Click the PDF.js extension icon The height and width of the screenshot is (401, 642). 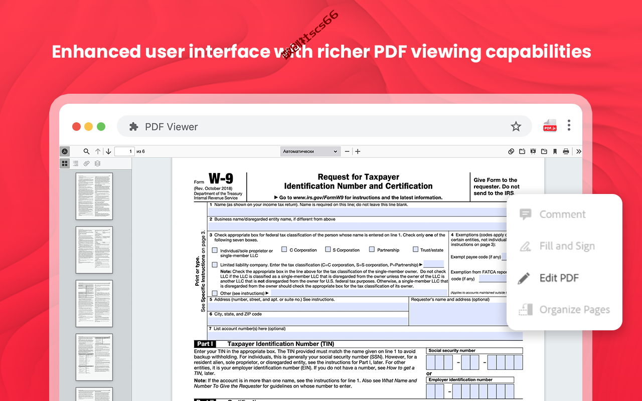click(550, 126)
